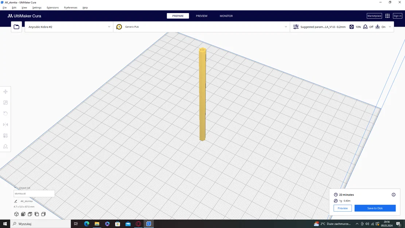This screenshot has width=405, height=228.
Task: Click the Sign in button
Action: tap(397, 16)
